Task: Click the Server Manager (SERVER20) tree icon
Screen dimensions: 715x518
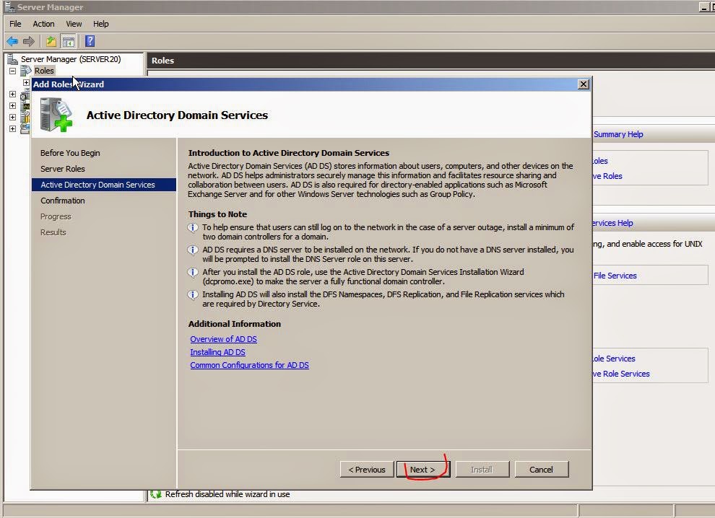Action: click(x=13, y=59)
